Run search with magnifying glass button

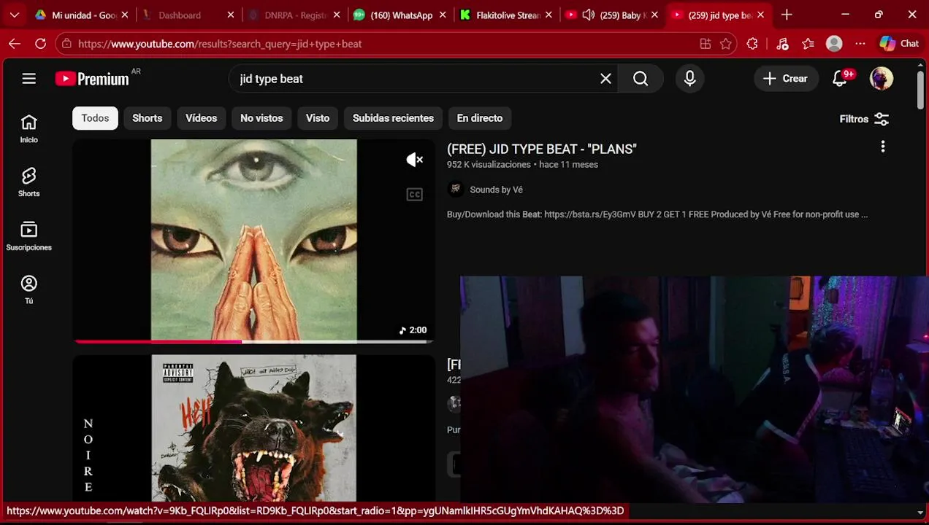click(x=641, y=79)
